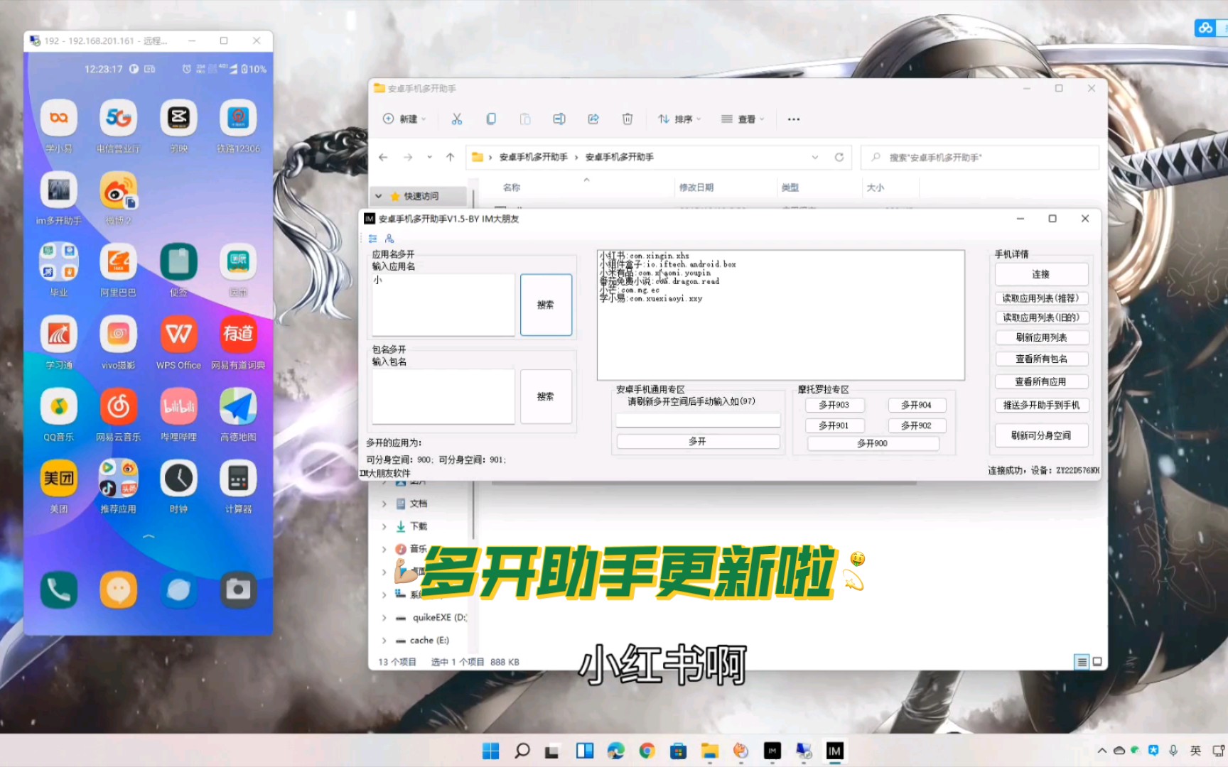
Task: Sort by the 名称 column header
Action: point(512,187)
